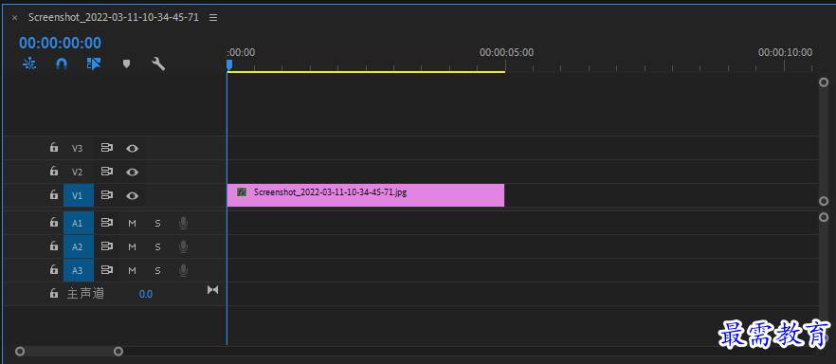Target the V3 track label
836x364 pixels.
[78, 148]
